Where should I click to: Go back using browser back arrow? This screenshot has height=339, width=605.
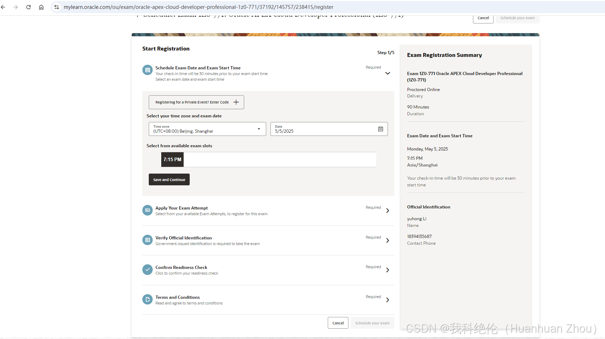[x=3, y=7]
